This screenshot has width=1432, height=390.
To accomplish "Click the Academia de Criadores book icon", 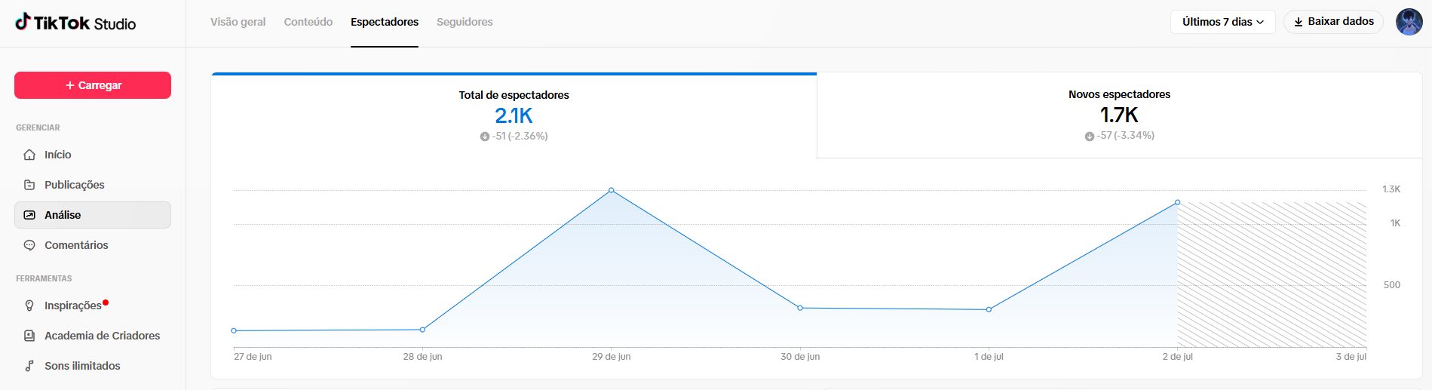I will point(29,336).
